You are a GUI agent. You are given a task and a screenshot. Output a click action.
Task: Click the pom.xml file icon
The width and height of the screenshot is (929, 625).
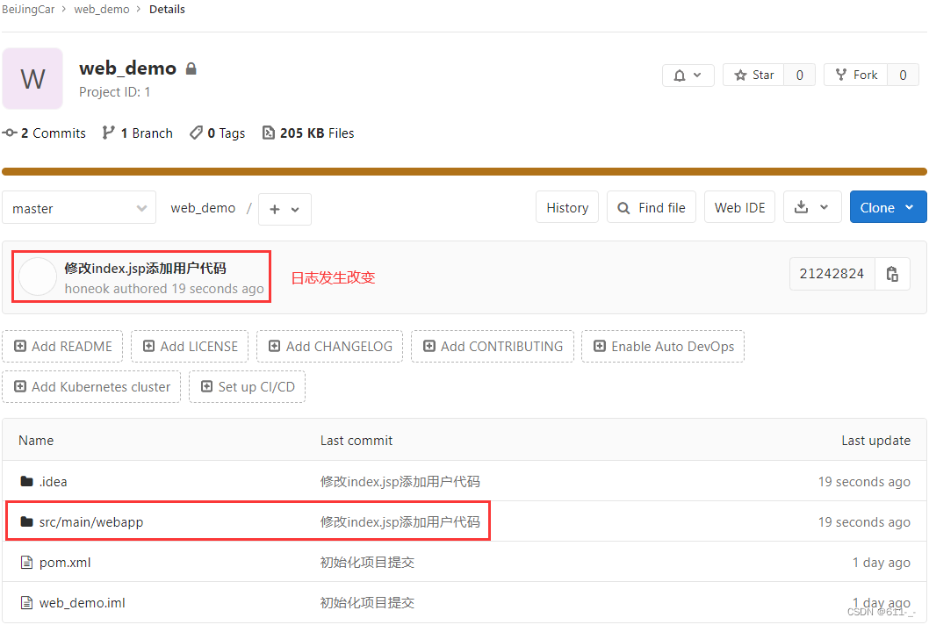(x=26, y=562)
